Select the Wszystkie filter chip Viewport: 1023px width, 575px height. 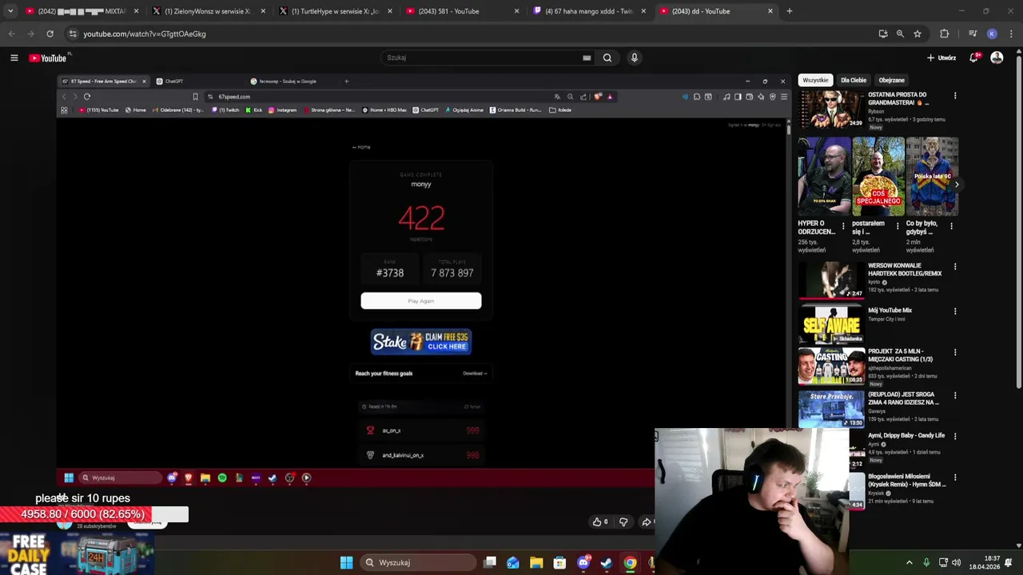click(816, 80)
